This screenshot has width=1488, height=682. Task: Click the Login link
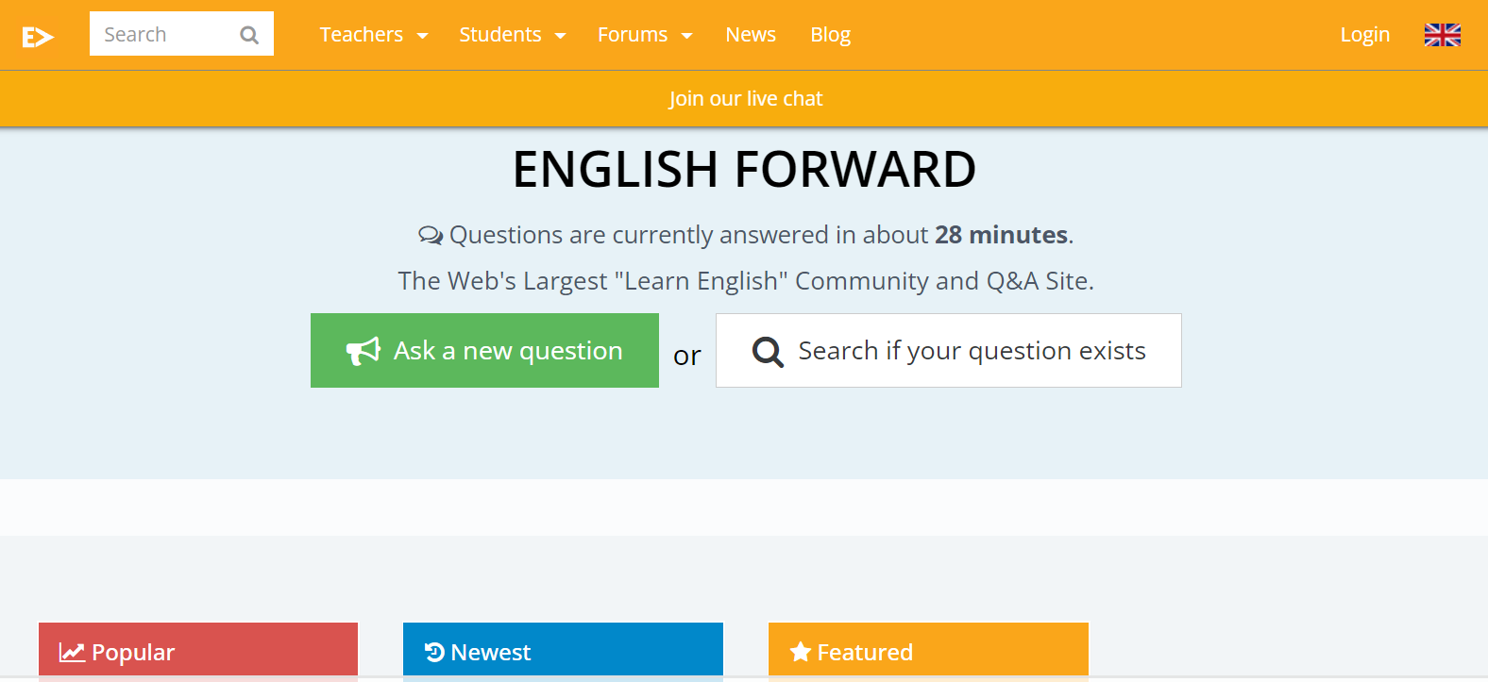1365,35
